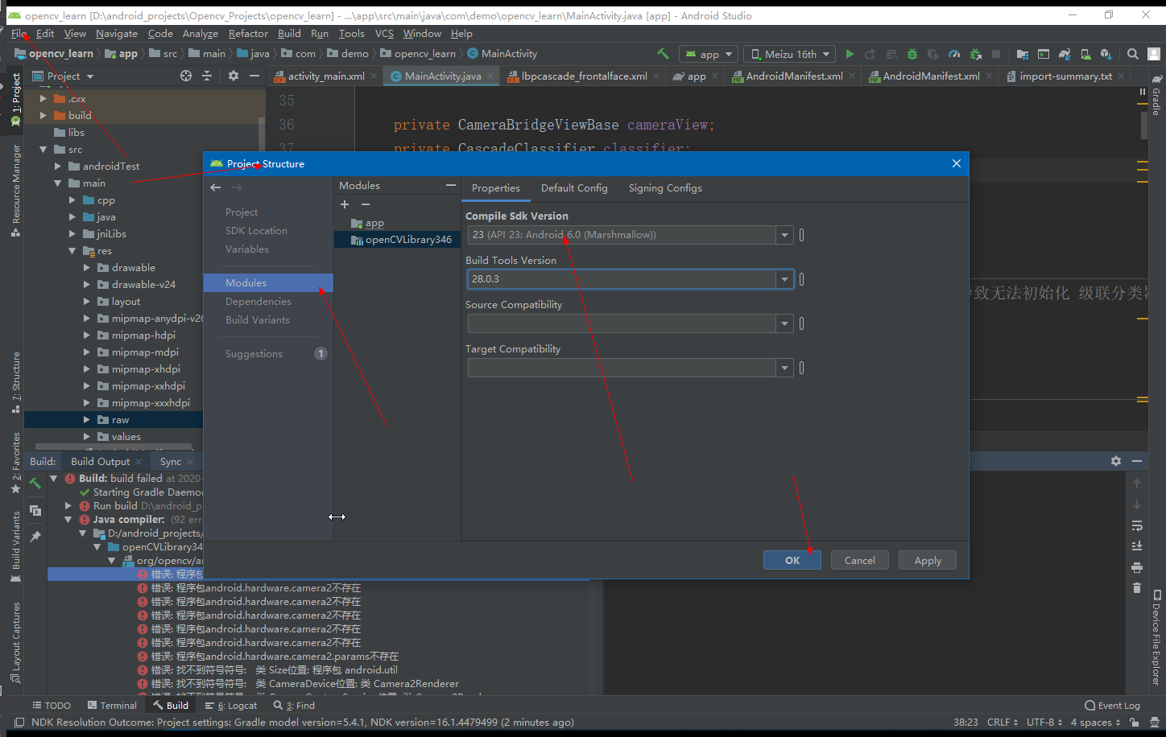Click pin tab icon in Build panel
The image size is (1166, 737).
point(35,537)
